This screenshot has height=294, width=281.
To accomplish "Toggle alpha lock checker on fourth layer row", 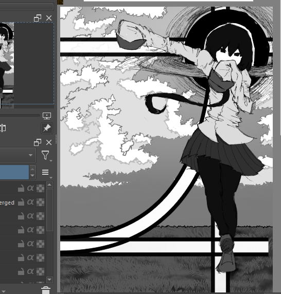I will (x=40, y=230).
